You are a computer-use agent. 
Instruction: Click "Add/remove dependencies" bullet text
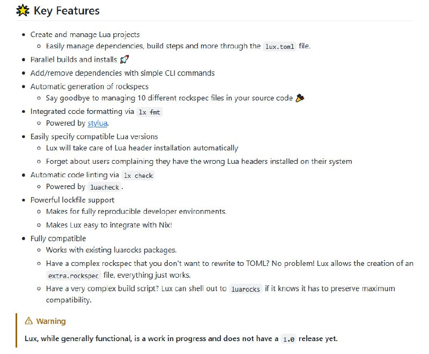click(122, 73)
